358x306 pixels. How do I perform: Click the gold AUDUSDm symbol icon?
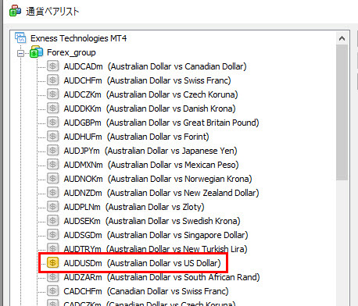52,263
